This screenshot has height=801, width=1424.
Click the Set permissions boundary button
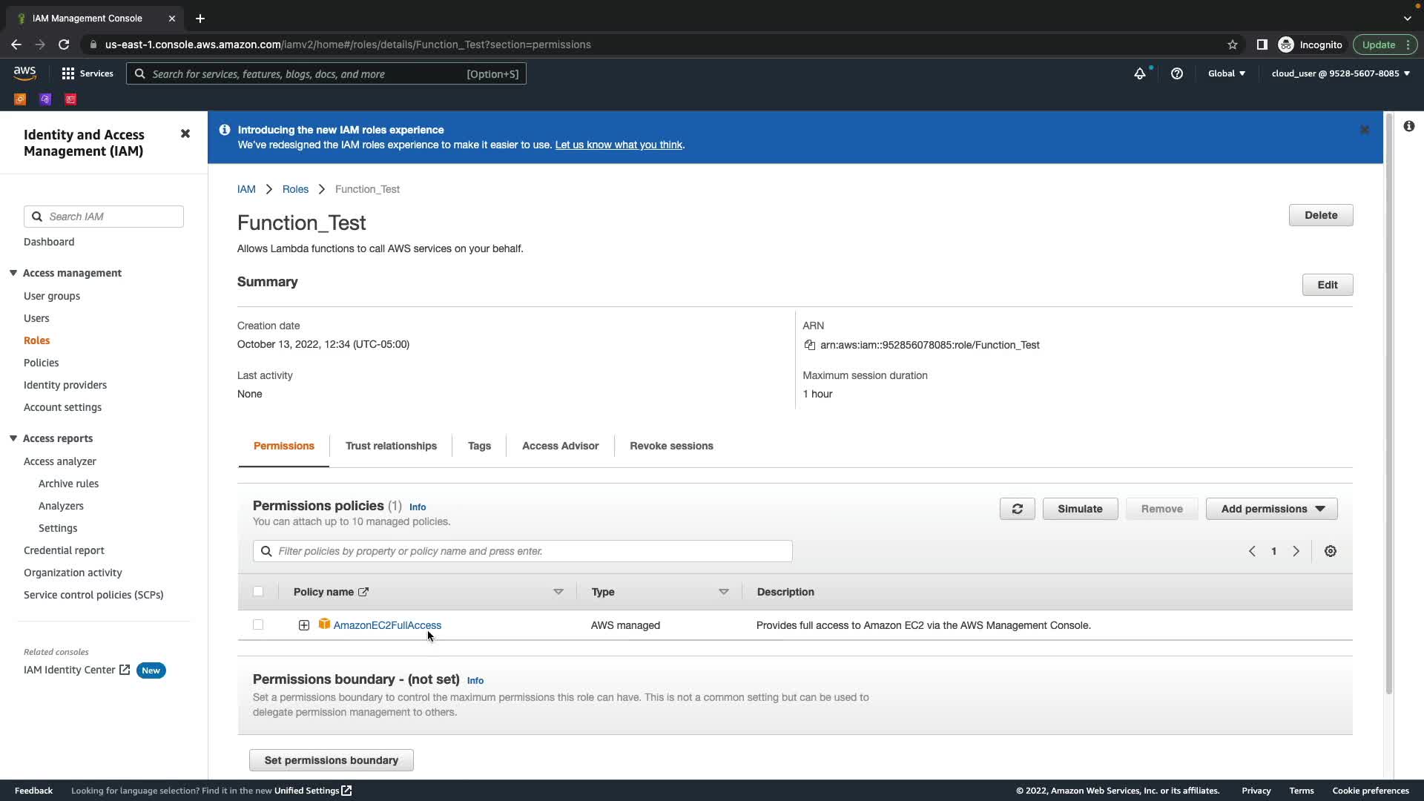coord(332,760)
